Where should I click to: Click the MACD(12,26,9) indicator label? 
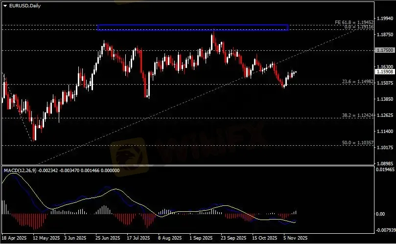pos(20,171)
